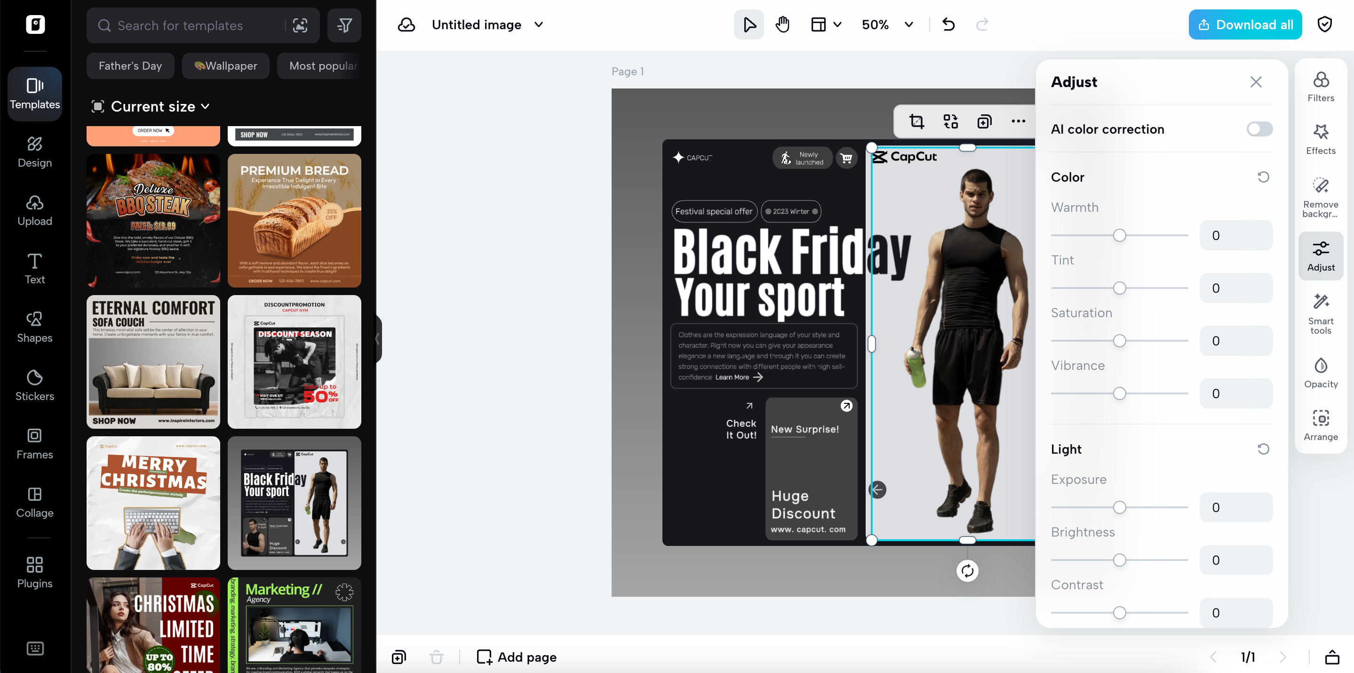Open the Untitled image name dropdown

point(539,25)
